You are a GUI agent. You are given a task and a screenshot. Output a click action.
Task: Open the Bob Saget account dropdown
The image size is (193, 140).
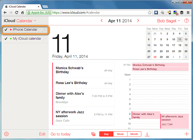click(x=169, y=21)
